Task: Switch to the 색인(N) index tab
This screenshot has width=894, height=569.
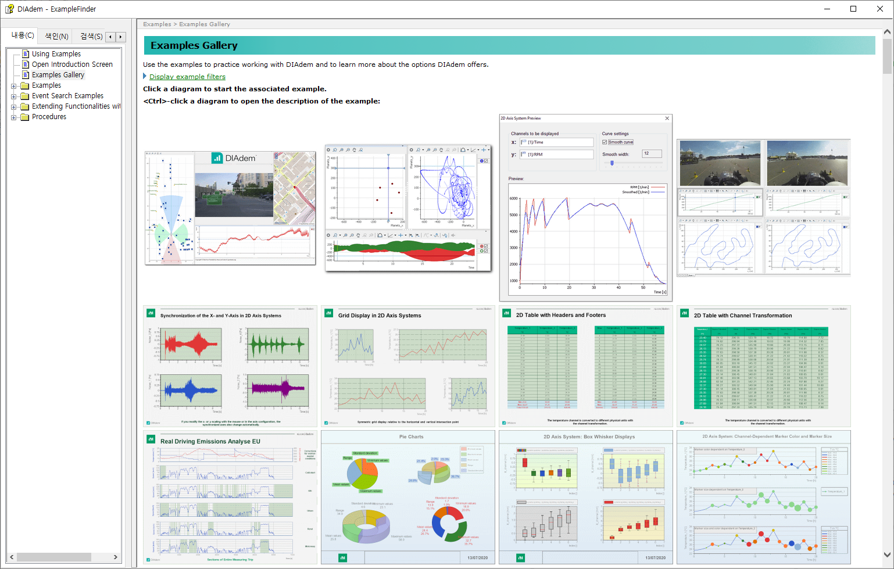Action: pos(56,36)
